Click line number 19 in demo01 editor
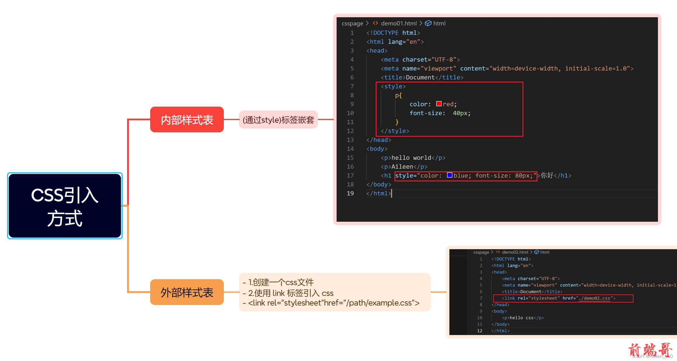677x361 pixels. tap(350, 193)
